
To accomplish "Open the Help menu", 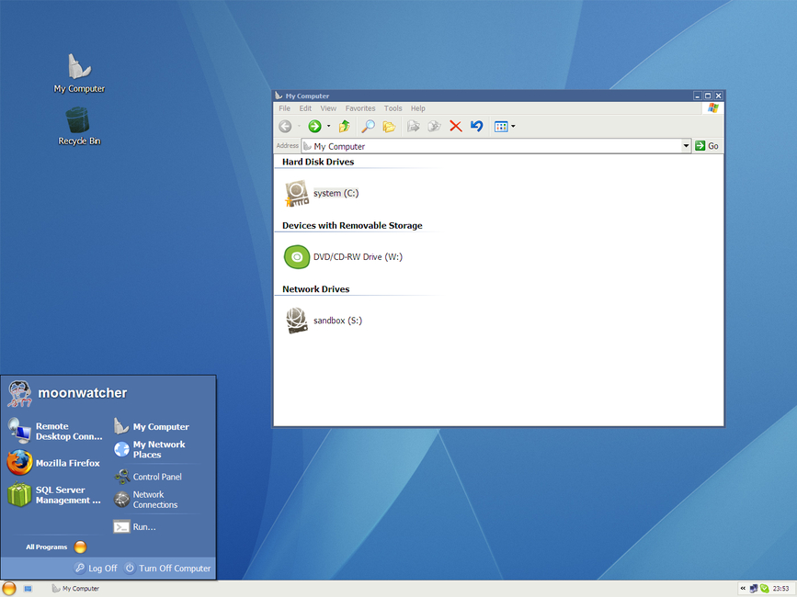I will click(x=418, y=108).
